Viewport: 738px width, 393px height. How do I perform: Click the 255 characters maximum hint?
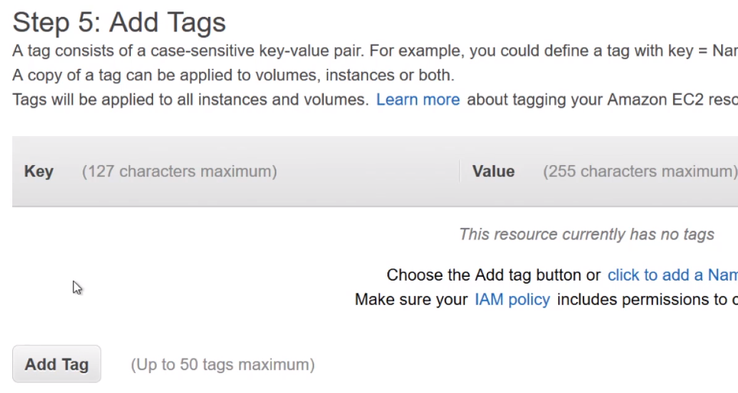640,171
